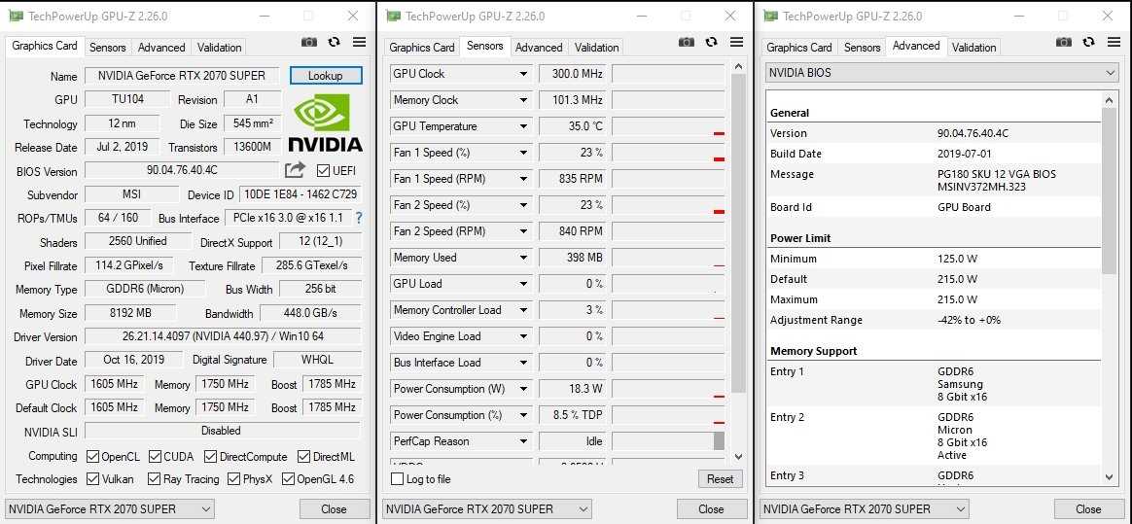Open the GPU Temperature sensor dropdown
This screenshot has width=1132, height=524.
click(x=524, y=126)
